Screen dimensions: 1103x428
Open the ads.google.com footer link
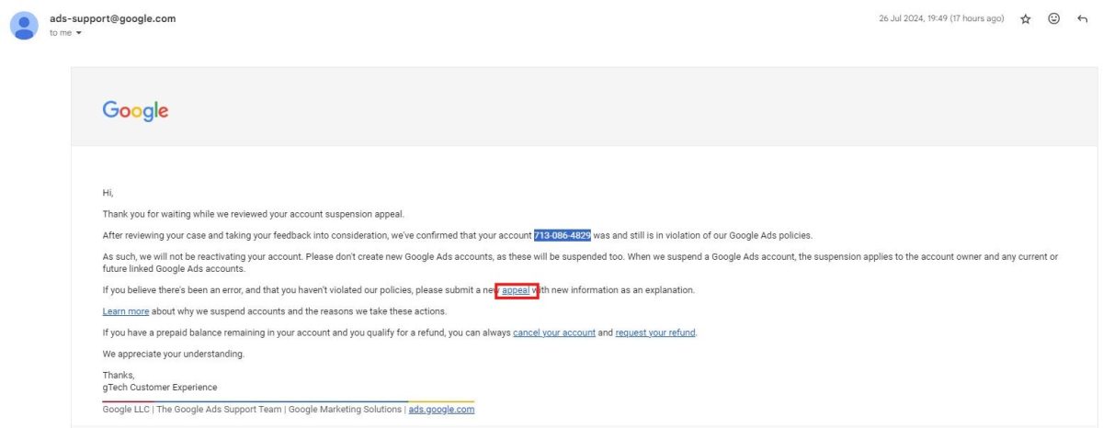coord(441,410)
